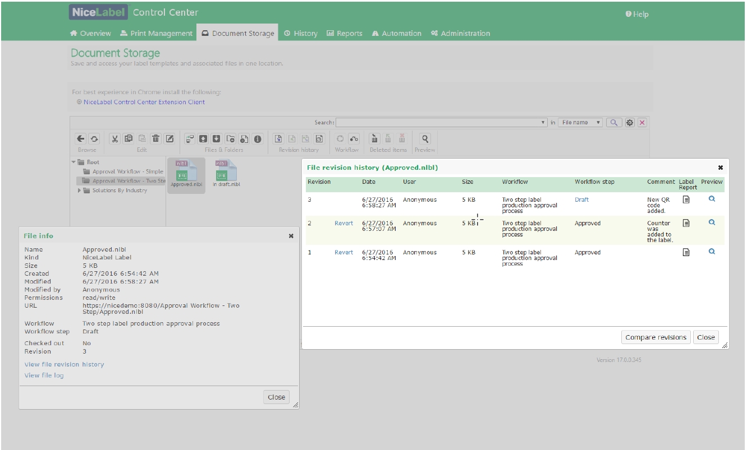Go to the History tab
This screenshot has height=450, width=747.
301,34
